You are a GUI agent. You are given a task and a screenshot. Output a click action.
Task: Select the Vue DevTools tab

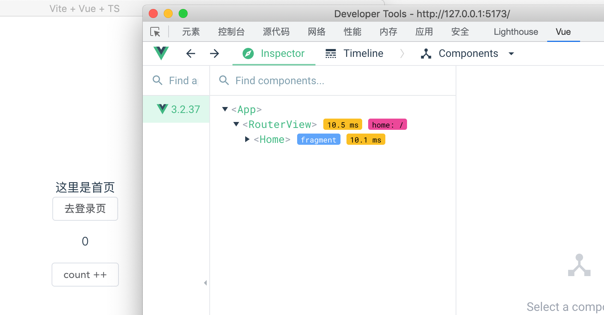(563, 32)
